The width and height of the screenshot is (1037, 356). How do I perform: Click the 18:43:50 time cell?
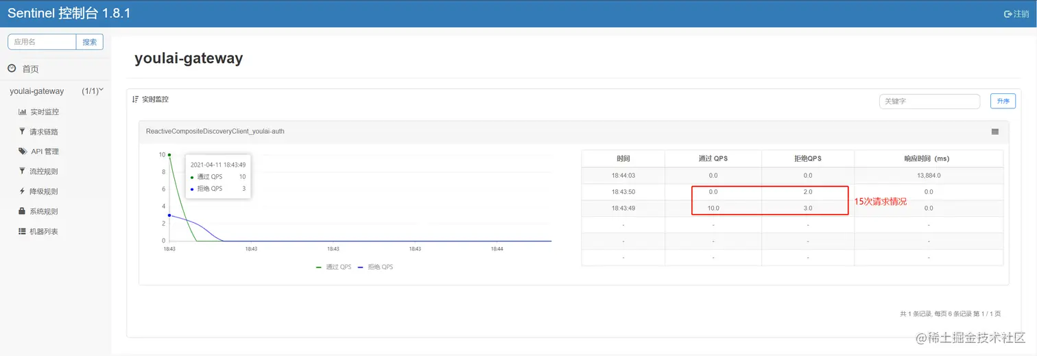(x=623, y=192)
